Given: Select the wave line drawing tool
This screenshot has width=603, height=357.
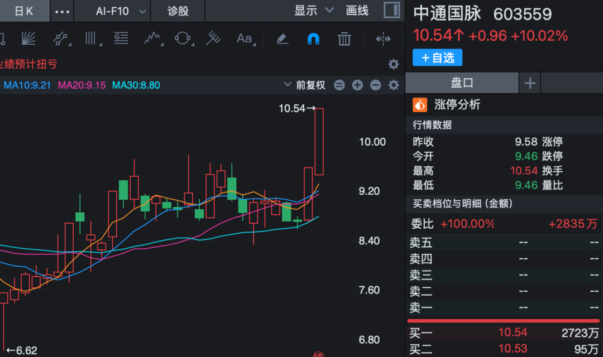Looking at the screenshot, I should coord(152,38).
